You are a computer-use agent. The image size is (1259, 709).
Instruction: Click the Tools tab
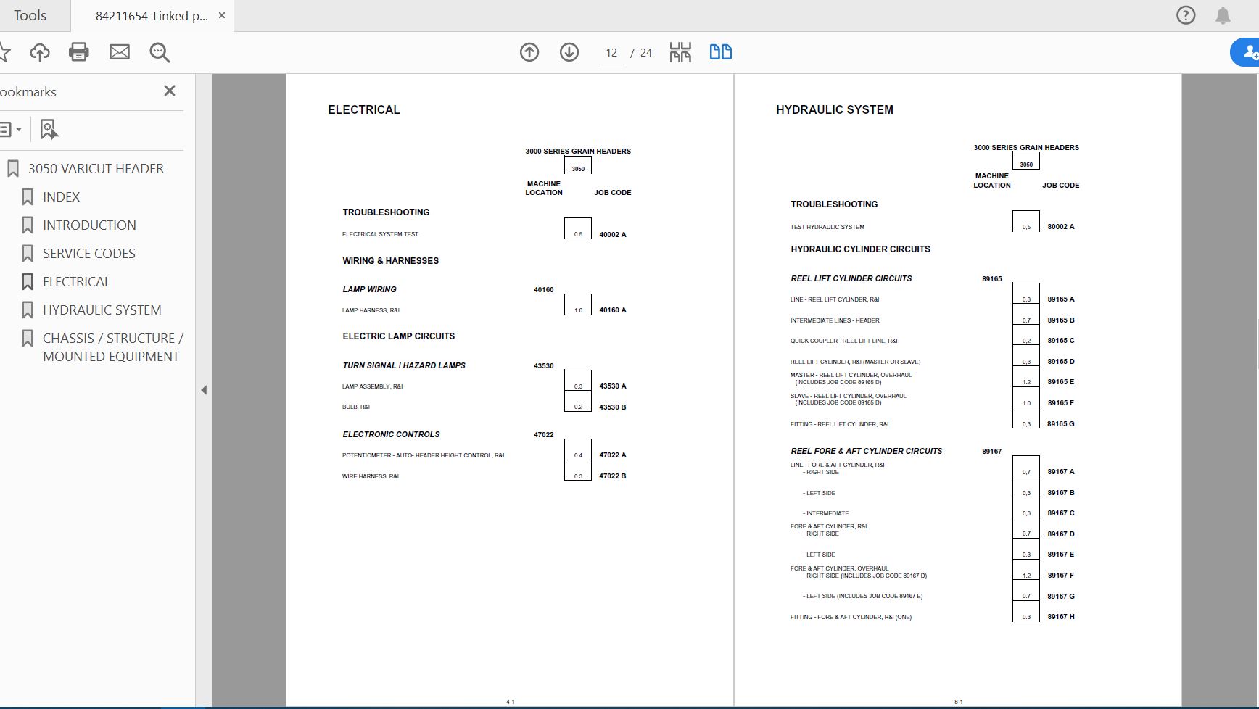[x=30, y=15]
